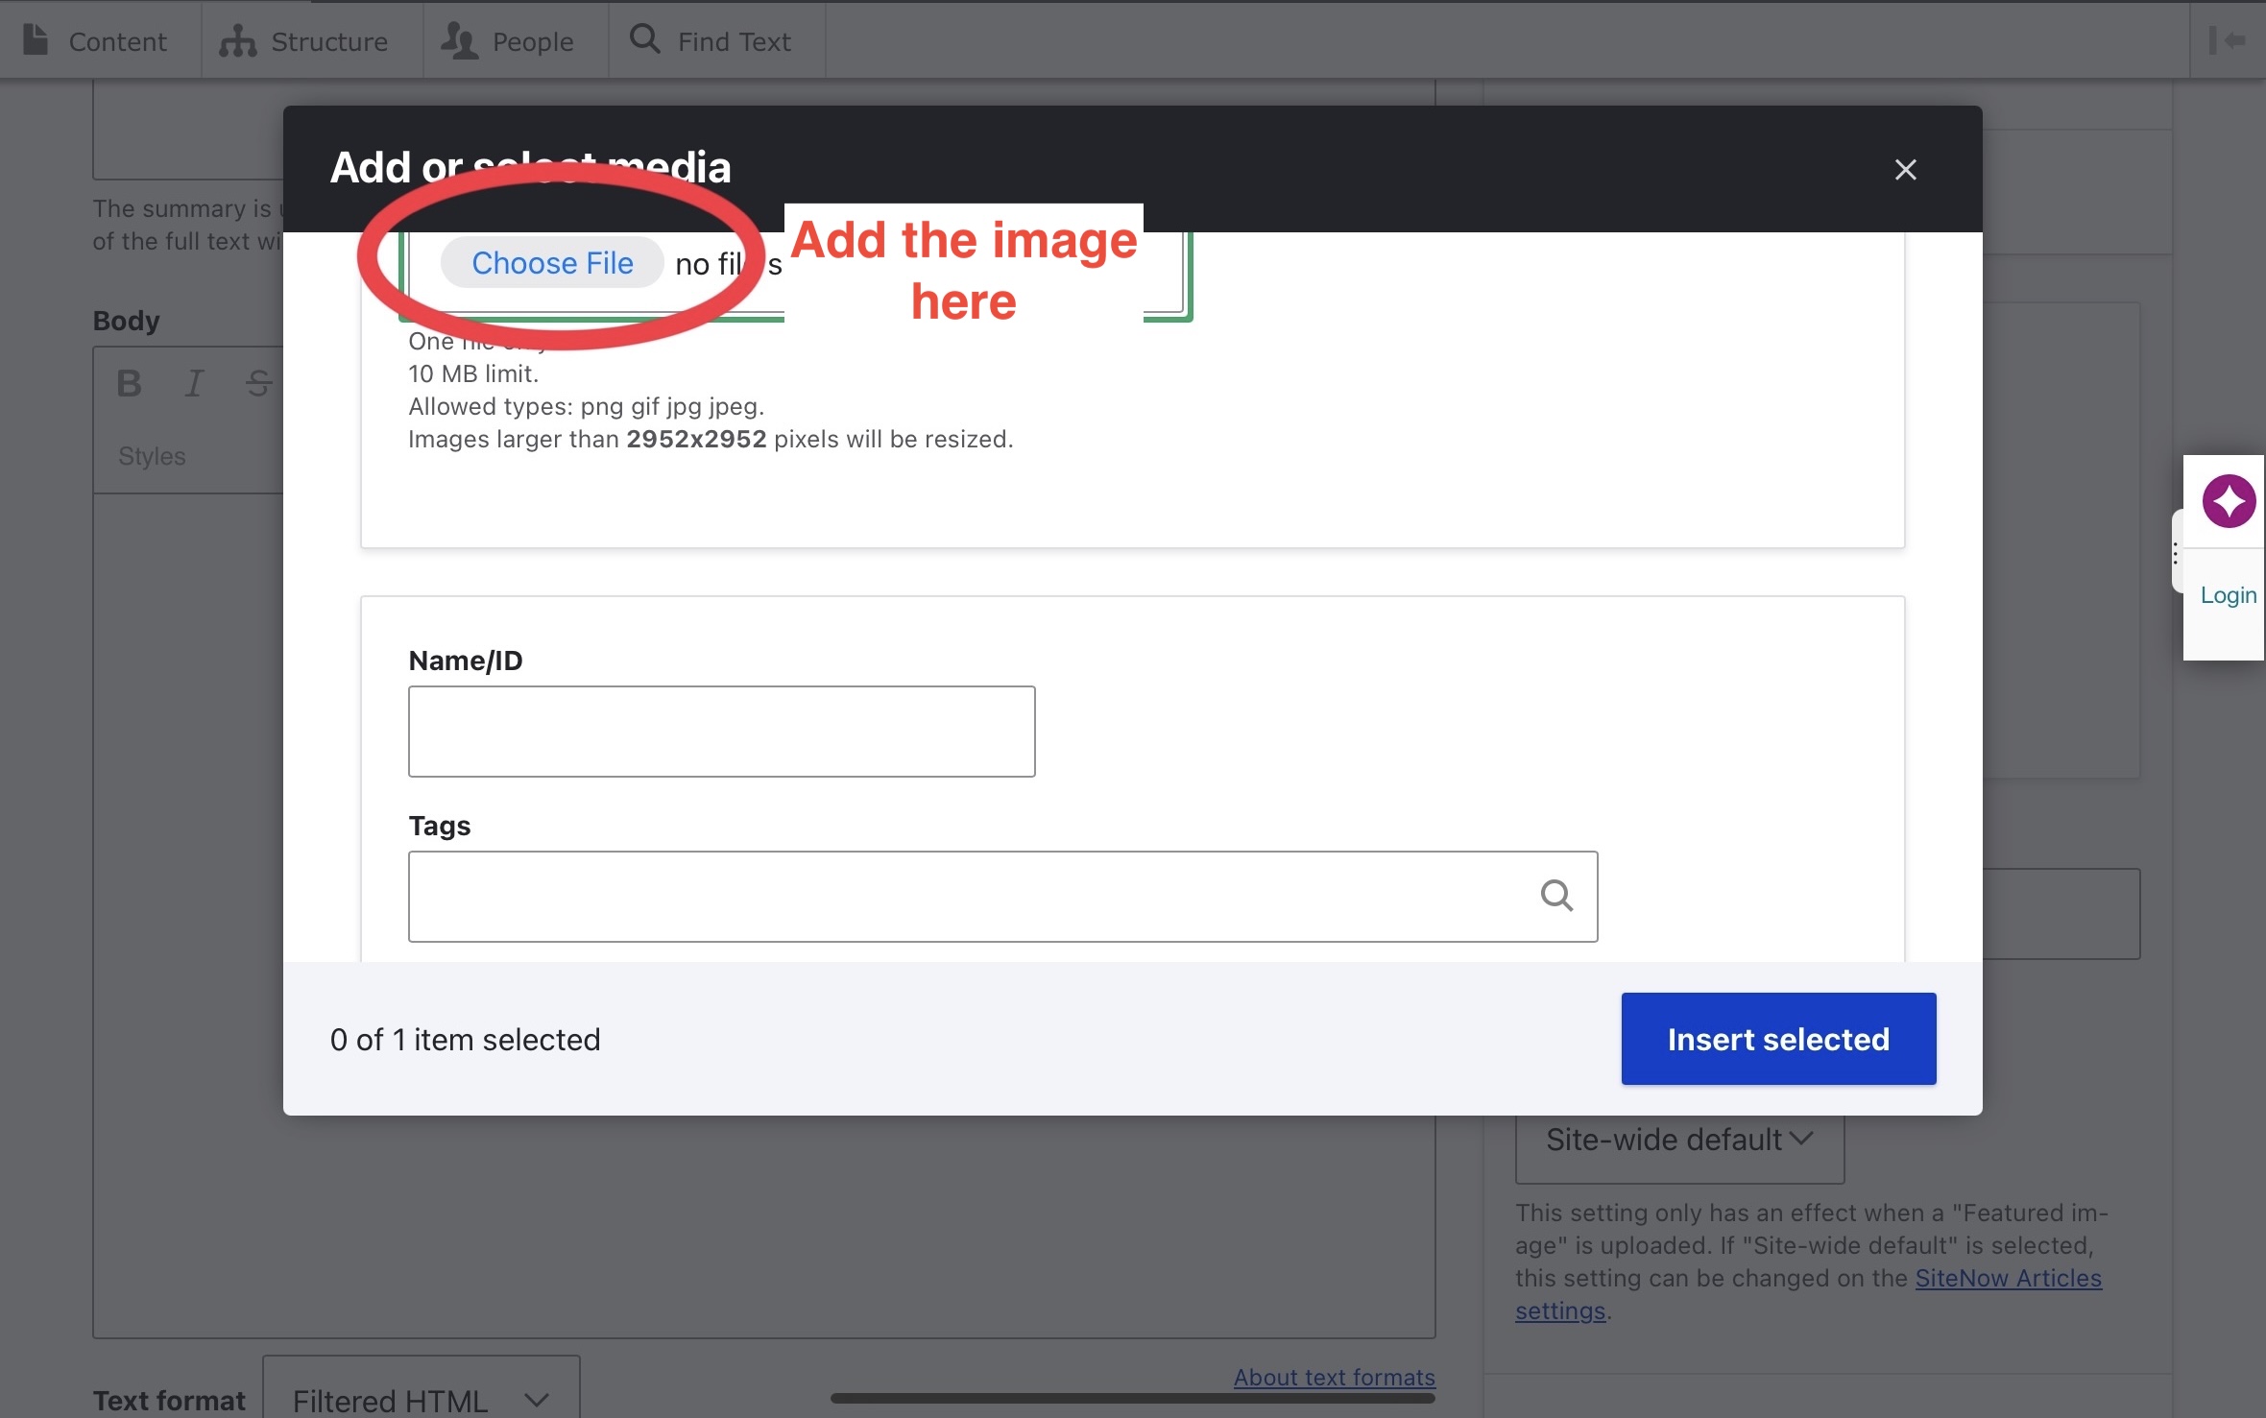Click inside the Name/ID input field
2266x1418 pixels.
coord(720,731)
